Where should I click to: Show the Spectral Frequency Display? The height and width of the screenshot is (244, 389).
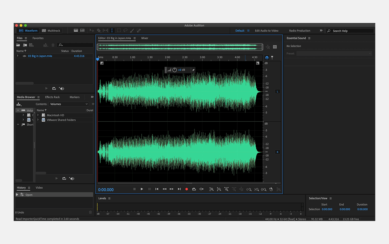76,31
